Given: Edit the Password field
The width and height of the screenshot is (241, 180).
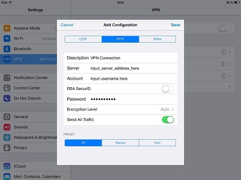Looking at the screenshot, I should 120,99.
